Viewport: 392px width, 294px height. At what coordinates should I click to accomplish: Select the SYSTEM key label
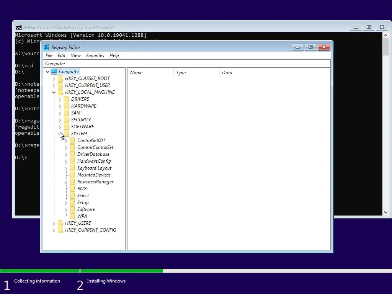point(79,134)
